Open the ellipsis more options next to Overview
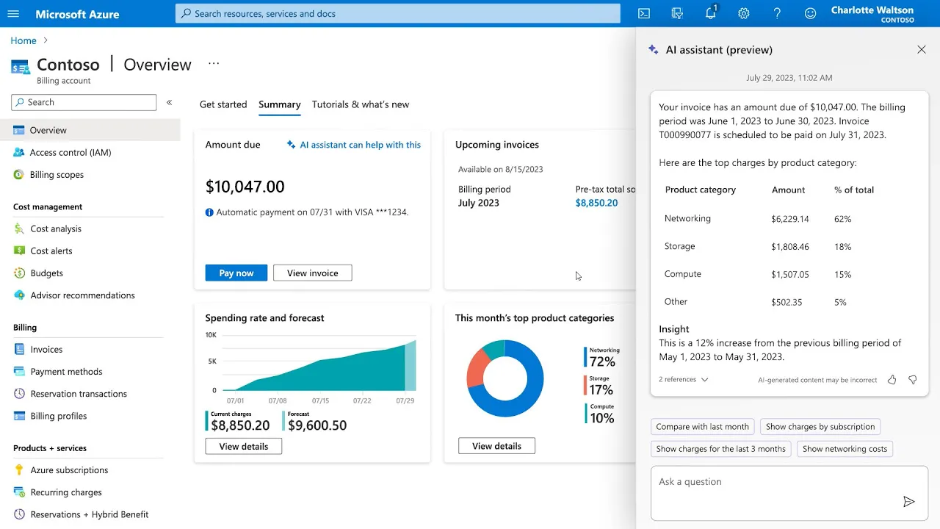The width and height of the screenshot is (940, 529). coord(214,64)
